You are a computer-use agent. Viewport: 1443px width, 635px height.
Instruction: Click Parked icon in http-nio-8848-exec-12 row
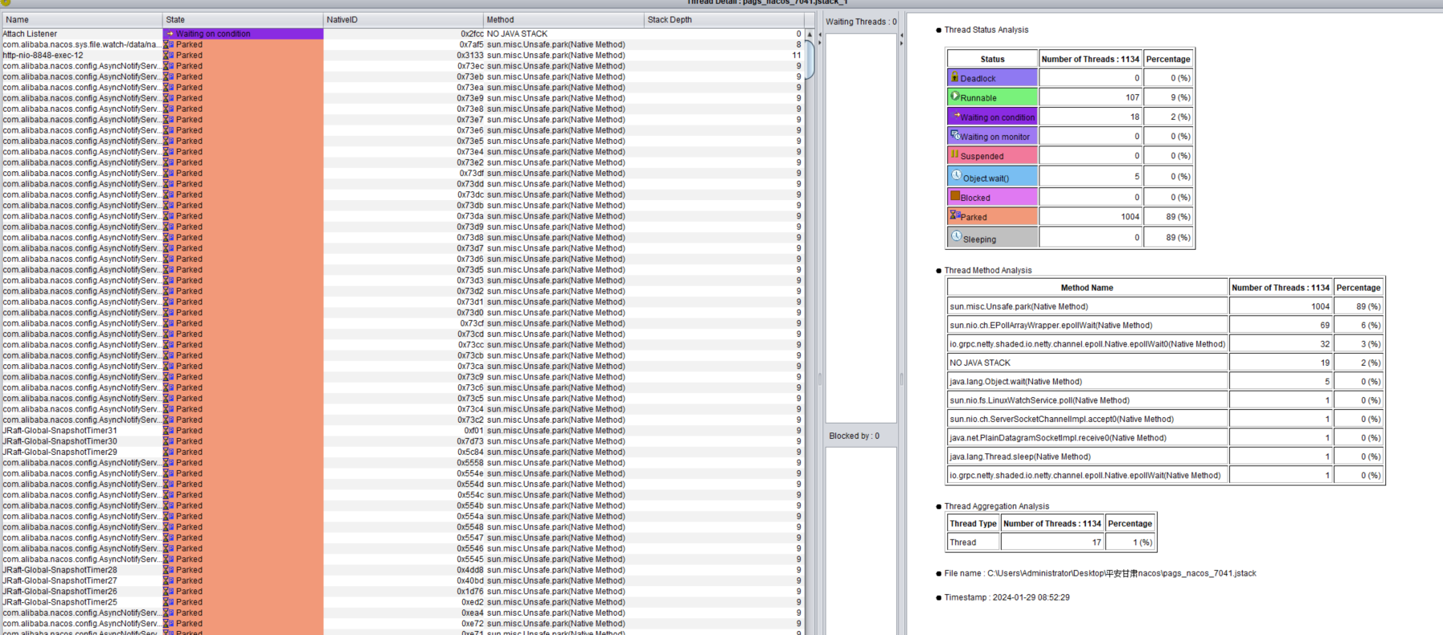[x=169, y=55]
